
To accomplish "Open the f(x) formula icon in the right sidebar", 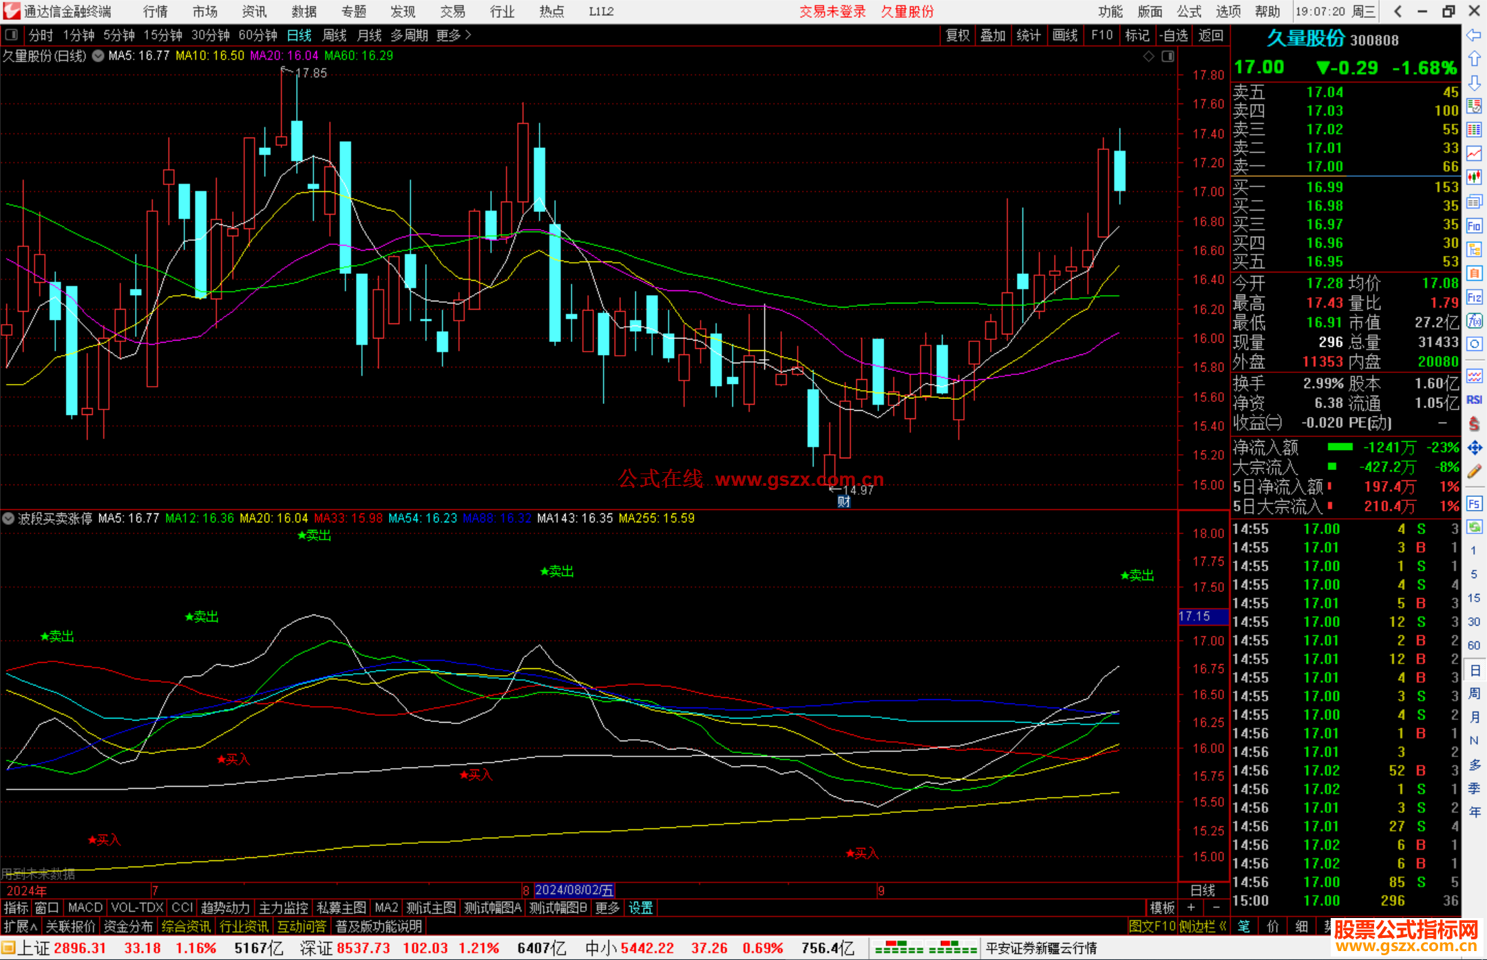I will click(1474, 321).
